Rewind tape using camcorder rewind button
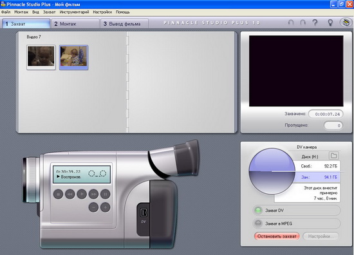Screen dimensions: 354x255 [x=70, y=194]
